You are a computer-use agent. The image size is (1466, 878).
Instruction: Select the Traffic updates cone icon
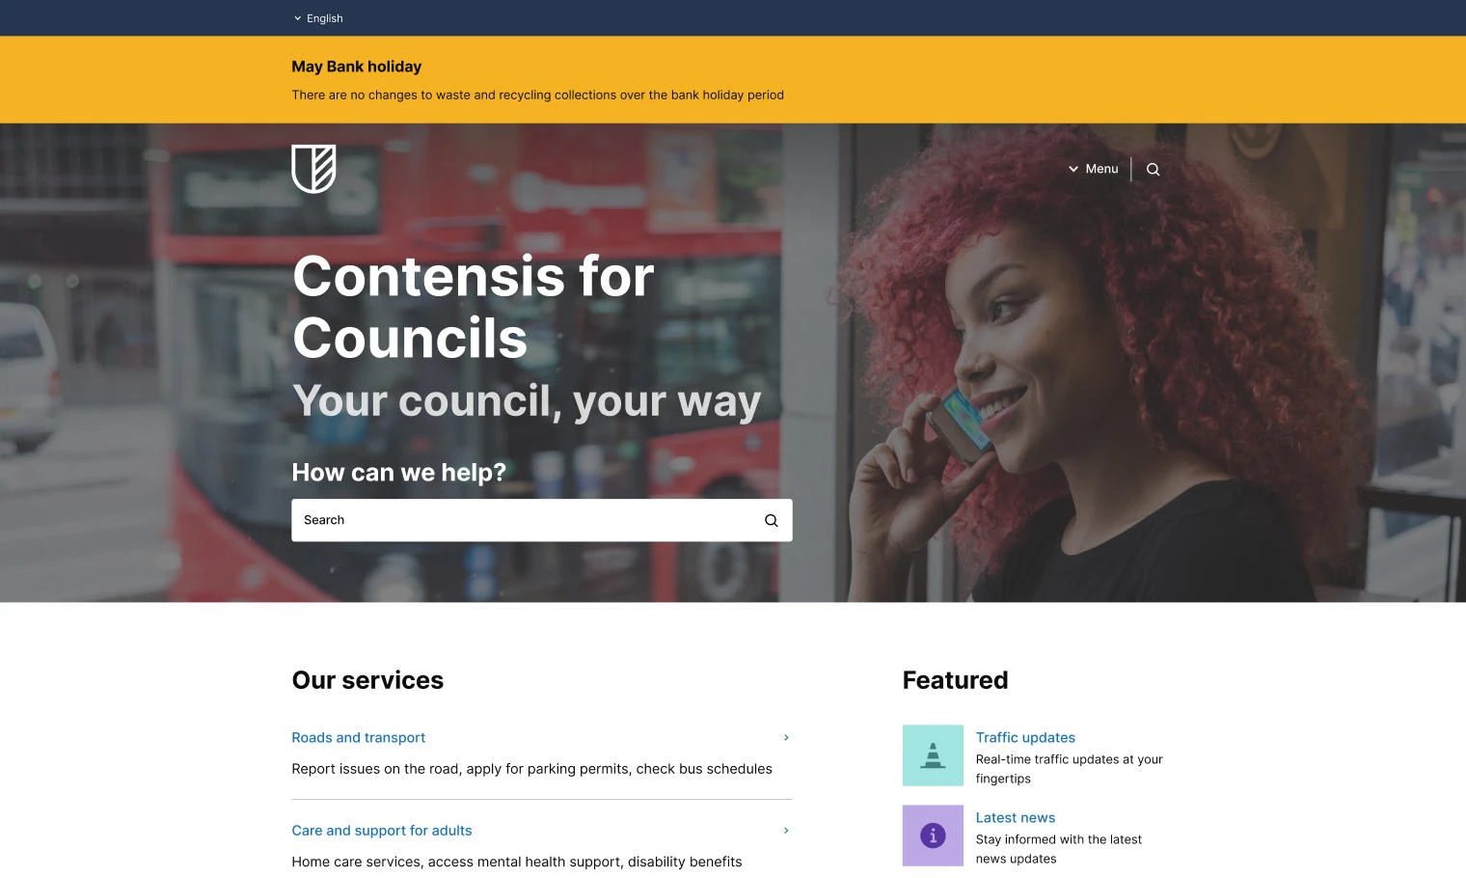tap(932, 755)
